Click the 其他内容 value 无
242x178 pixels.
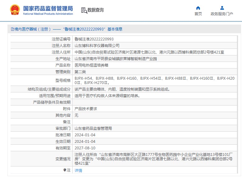pos(76,115)
